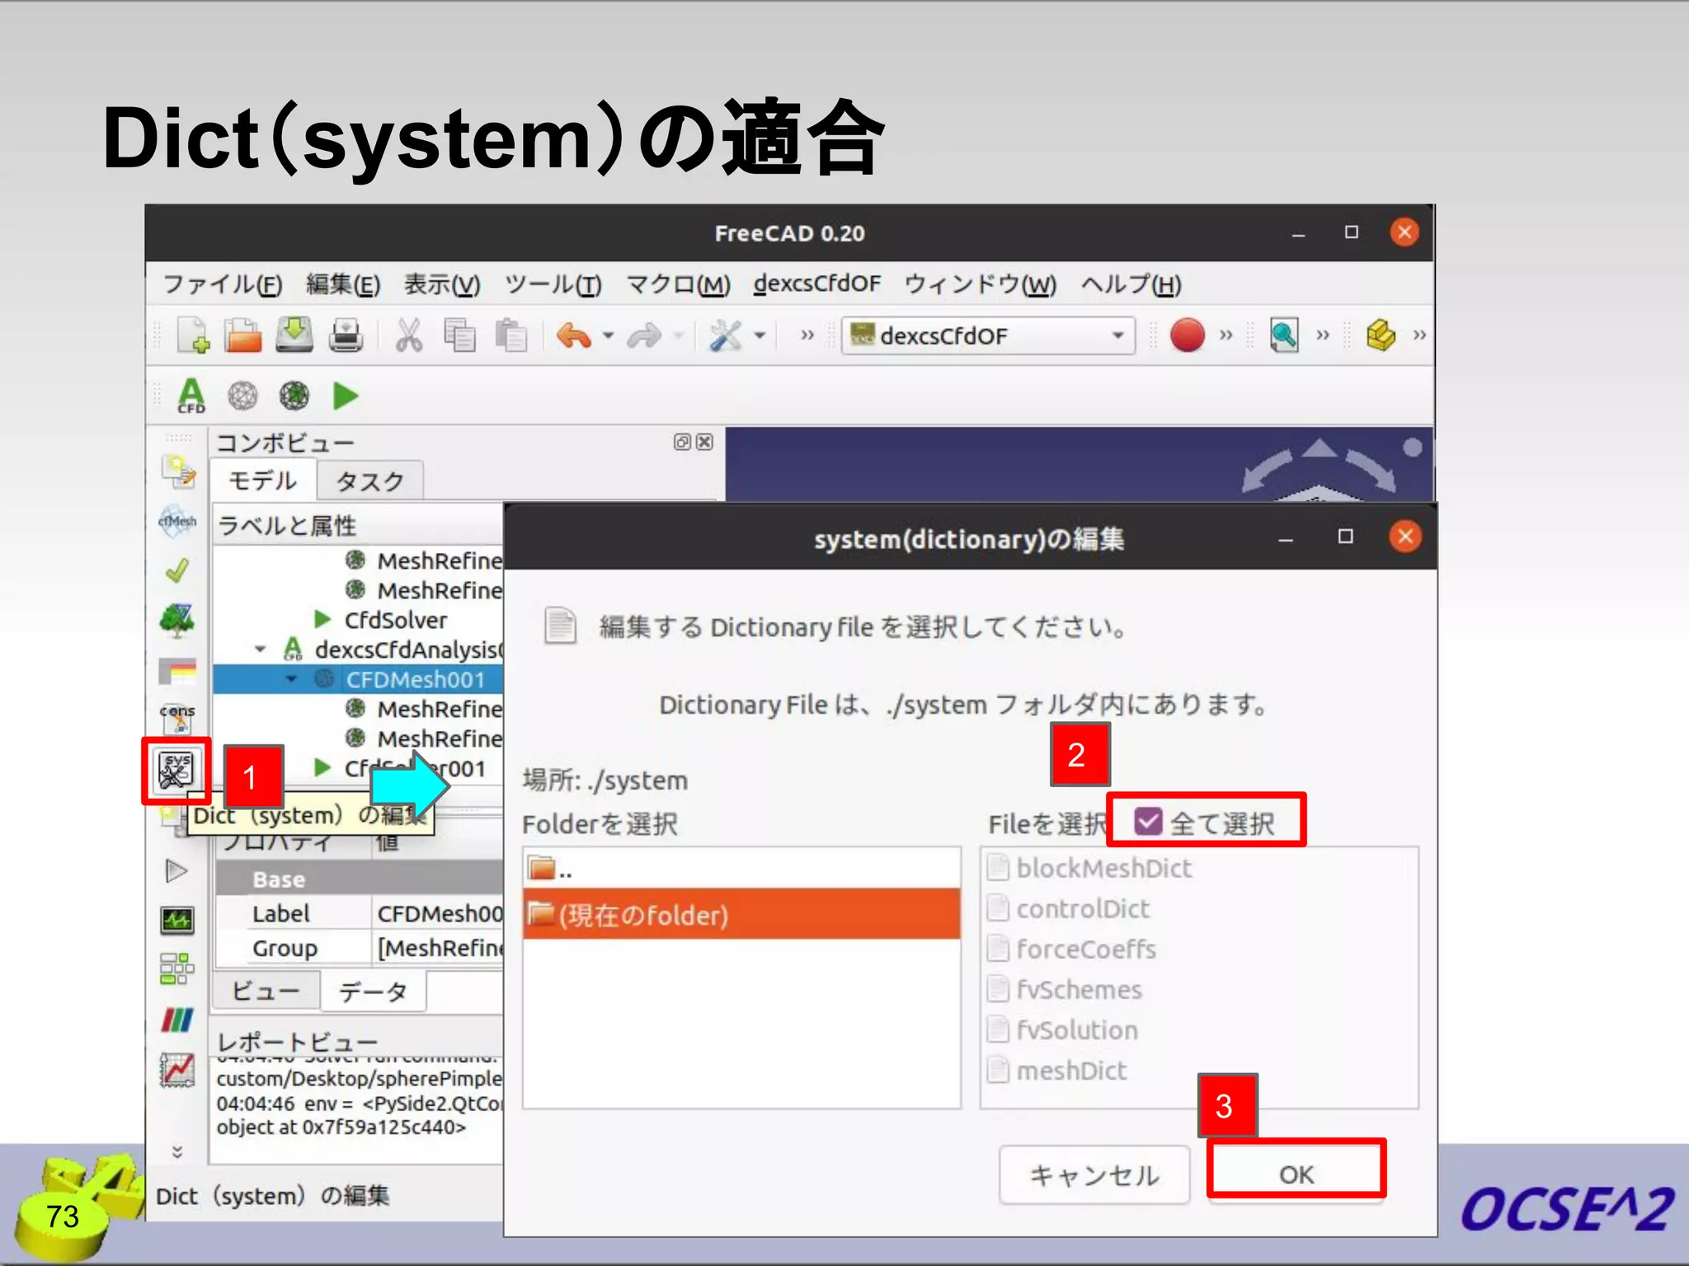Open the 表示(V) menu
The height and width of the screenshot is (1266, 1689).
(442, 284)
